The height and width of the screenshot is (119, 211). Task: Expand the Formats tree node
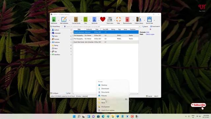(51, 39)
